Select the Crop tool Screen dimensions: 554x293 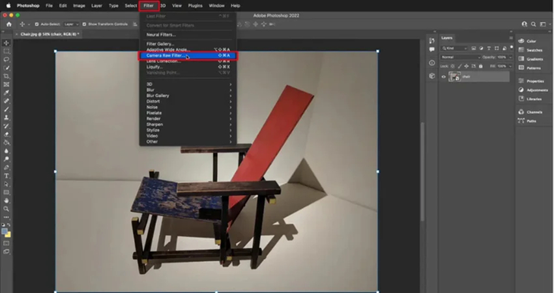tap(7, 76)
